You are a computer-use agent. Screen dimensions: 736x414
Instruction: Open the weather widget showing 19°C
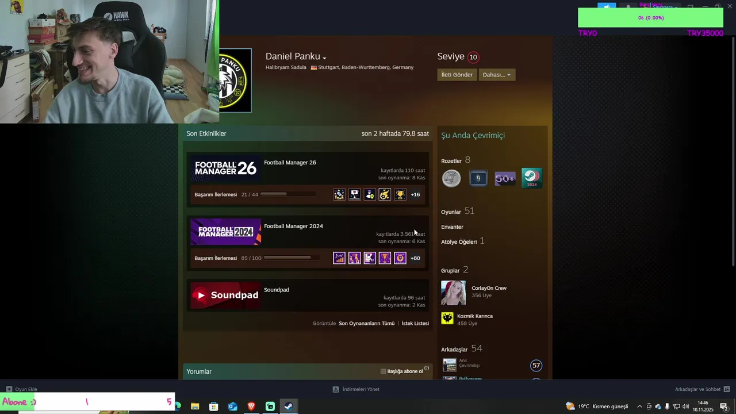pyautogui.click(x=597, y=407)
